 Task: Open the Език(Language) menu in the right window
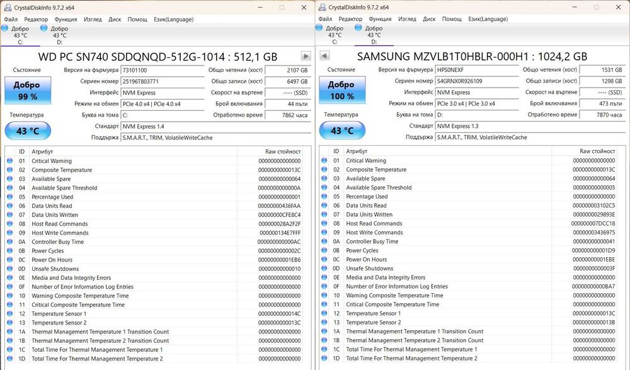[488, 19]
